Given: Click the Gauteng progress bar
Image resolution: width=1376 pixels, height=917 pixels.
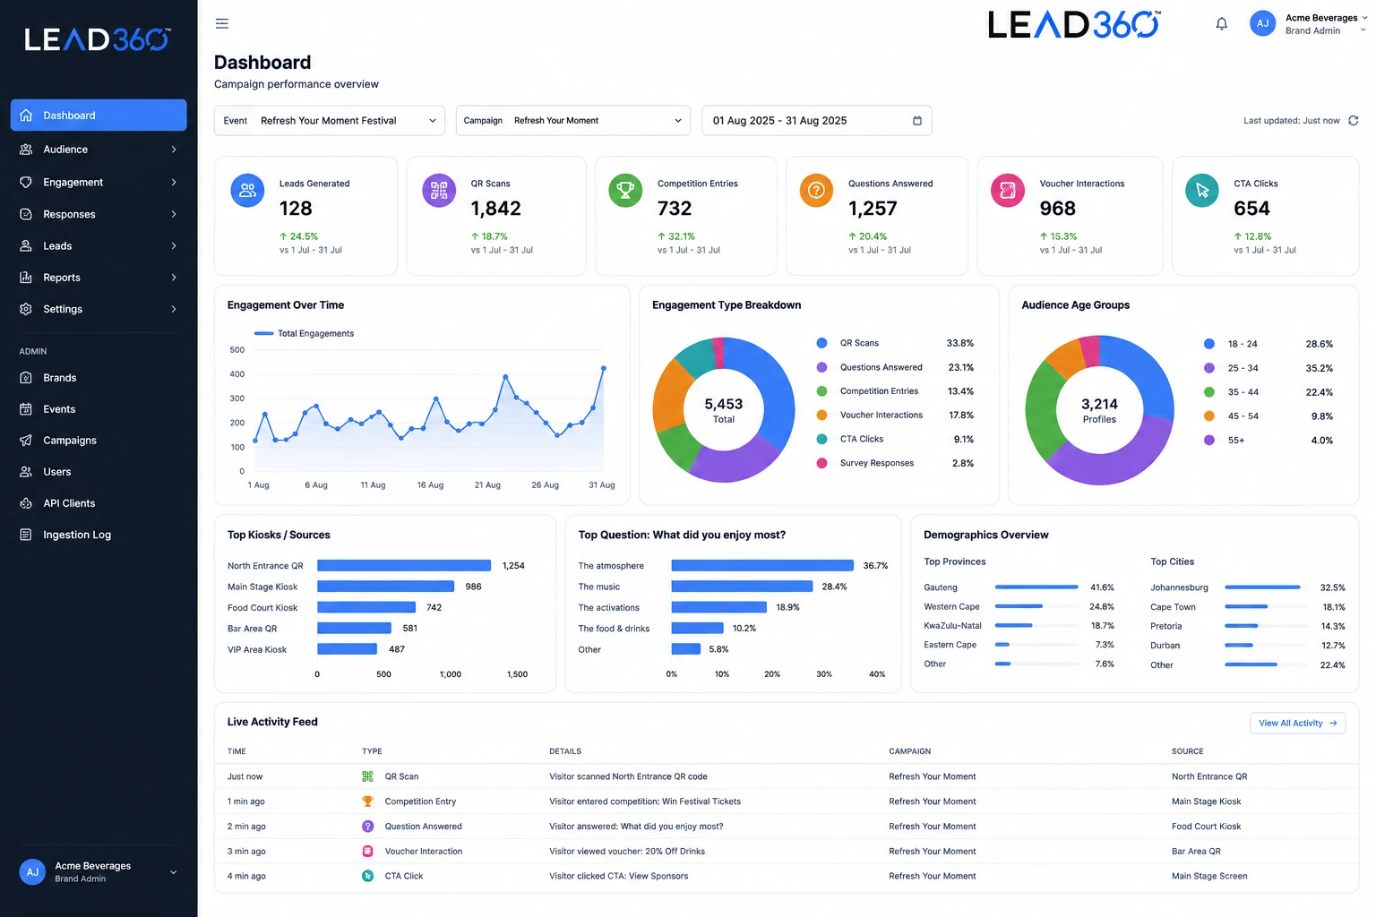Looking at the screenshot, I should coord(1036,587).
